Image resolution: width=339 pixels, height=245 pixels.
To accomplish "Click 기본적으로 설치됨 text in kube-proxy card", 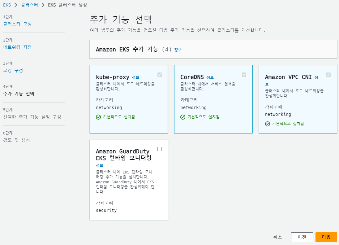I will click(x=119, y=117).
